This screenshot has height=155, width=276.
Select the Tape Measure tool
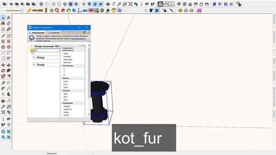coord(3,83)
